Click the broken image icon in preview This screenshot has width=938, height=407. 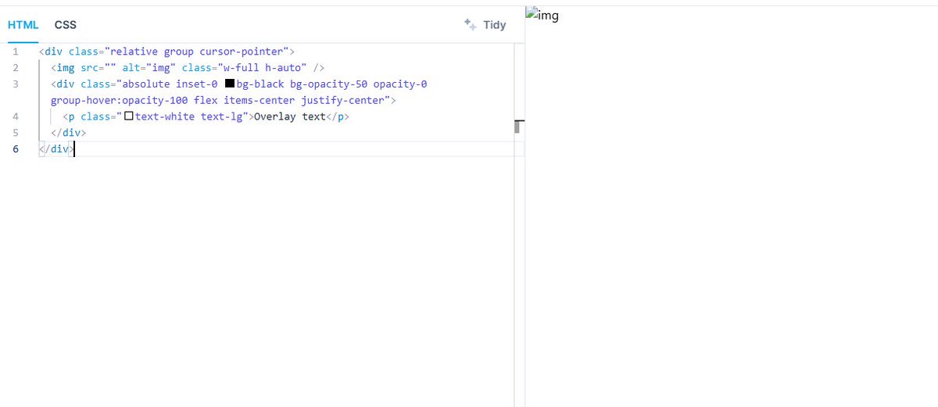tap(533, 13)
